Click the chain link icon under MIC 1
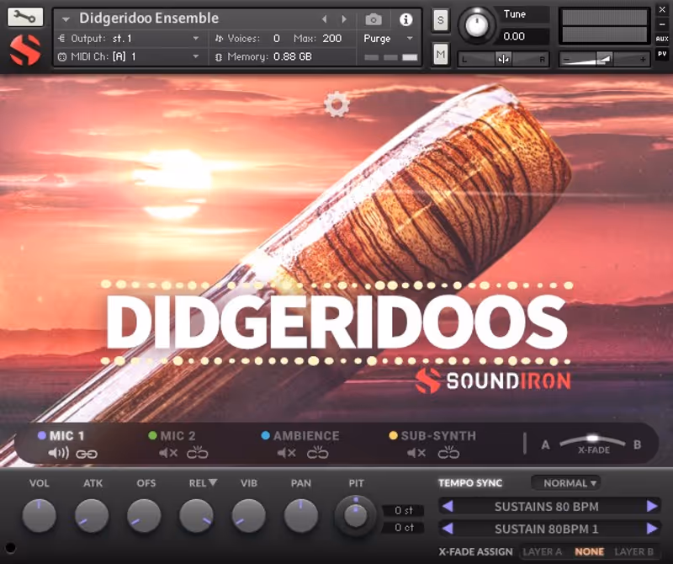Screen dimensions: 673x564 (87, 453)
